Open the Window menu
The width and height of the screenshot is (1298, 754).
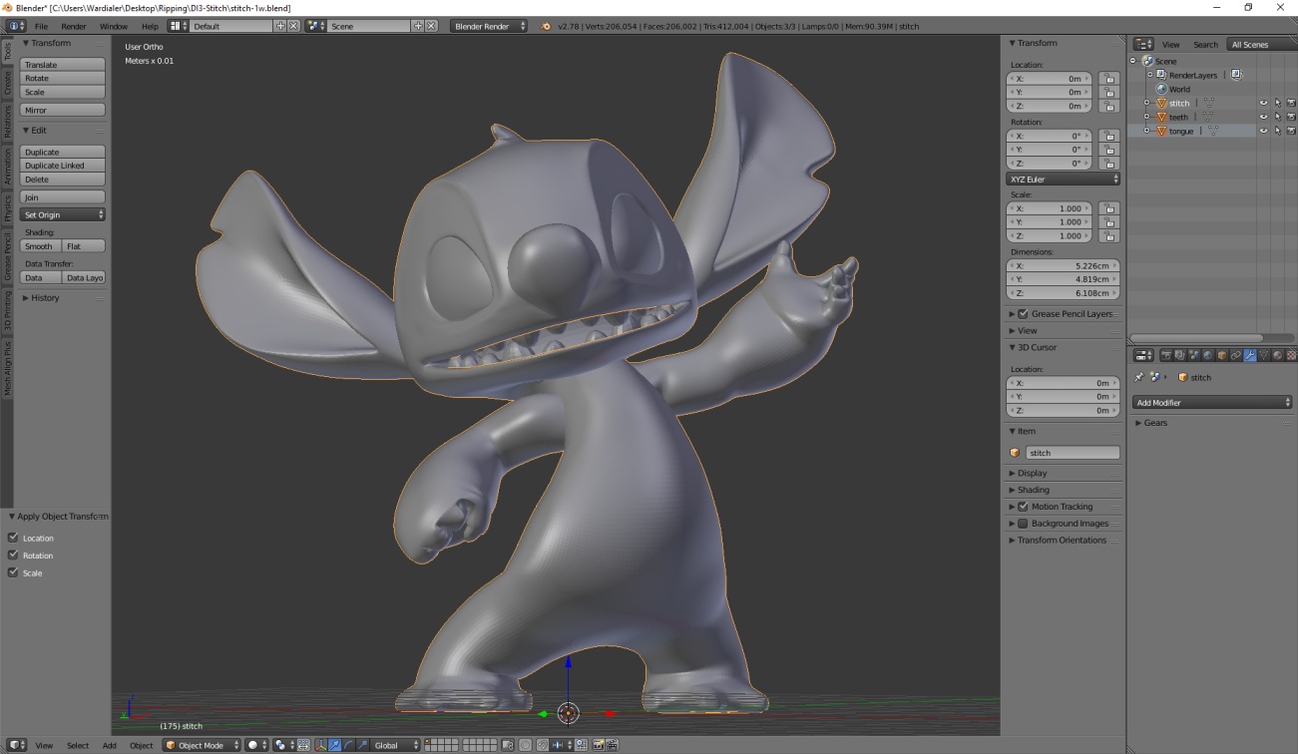[x=114, y=26]
